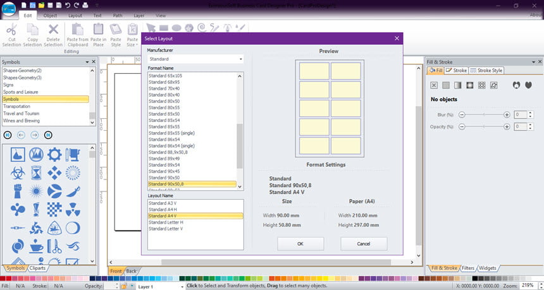Select the rectangle shape tool
This screenshot has width=544, height=290.
(x=163, y=28)
